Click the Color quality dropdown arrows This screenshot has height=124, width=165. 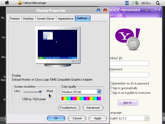coord(99,92)
